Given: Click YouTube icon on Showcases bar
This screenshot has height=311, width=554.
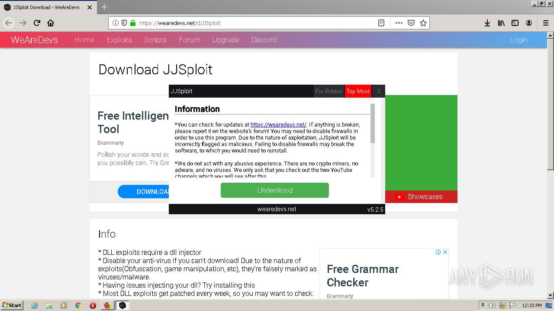Looking at the screenshot, I should click(x=400, y=197).
